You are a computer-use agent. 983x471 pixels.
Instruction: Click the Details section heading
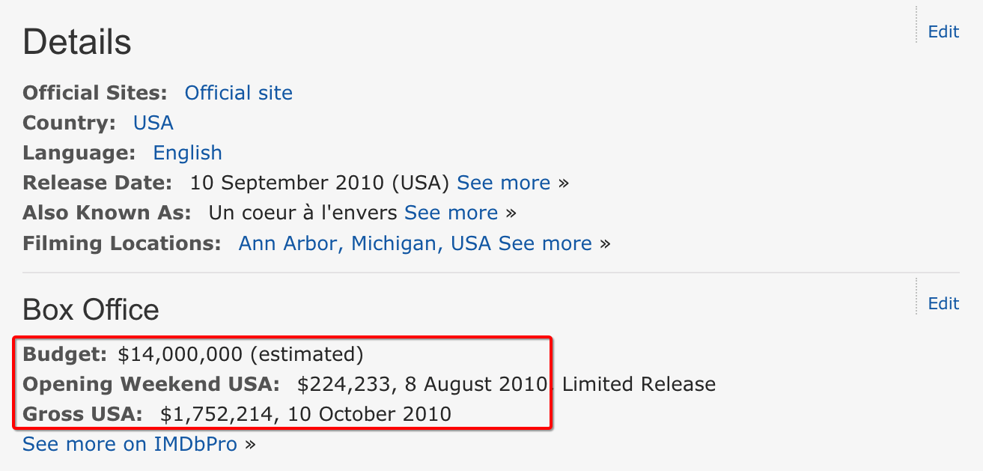tap(77, 42)
